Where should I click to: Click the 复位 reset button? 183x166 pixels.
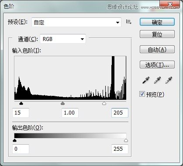157,34
